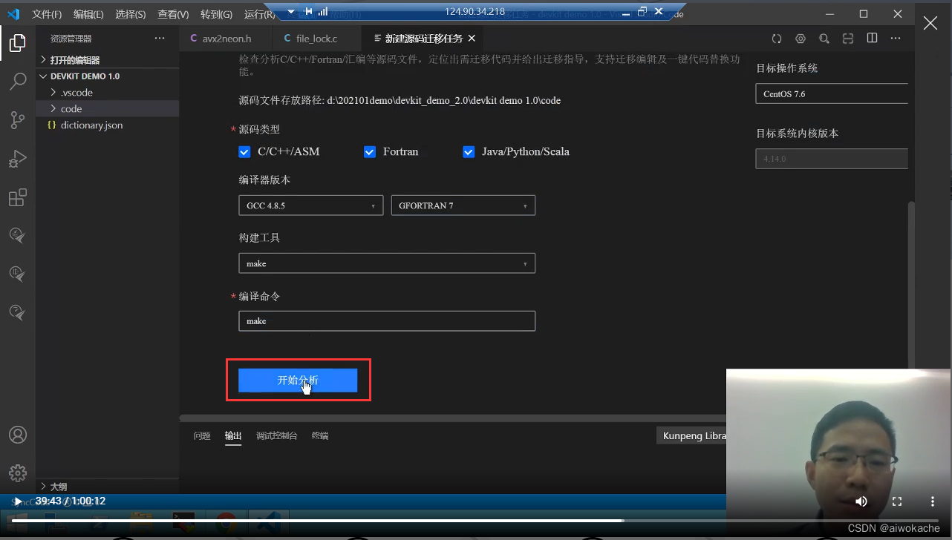Close the video overlay with X
The width and height of the screenshot is (952, 540).
930,23
